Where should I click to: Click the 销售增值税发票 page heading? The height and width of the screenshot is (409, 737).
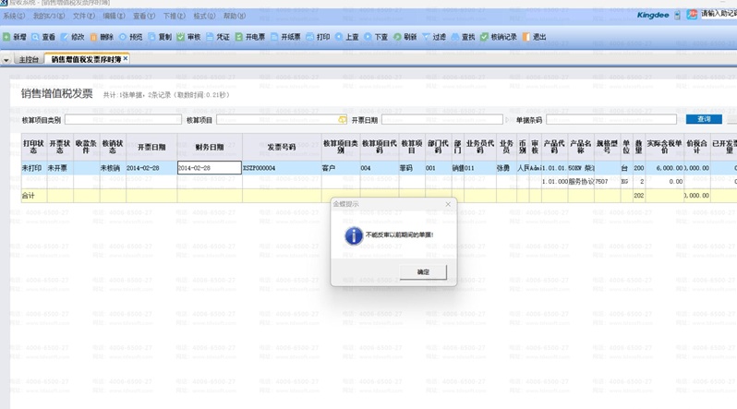tap(57, 93)
